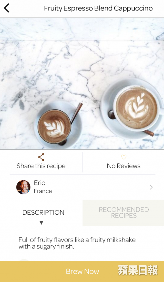164x282 pixels.
Task: Tap the Brew Now button
Action: 82,271
